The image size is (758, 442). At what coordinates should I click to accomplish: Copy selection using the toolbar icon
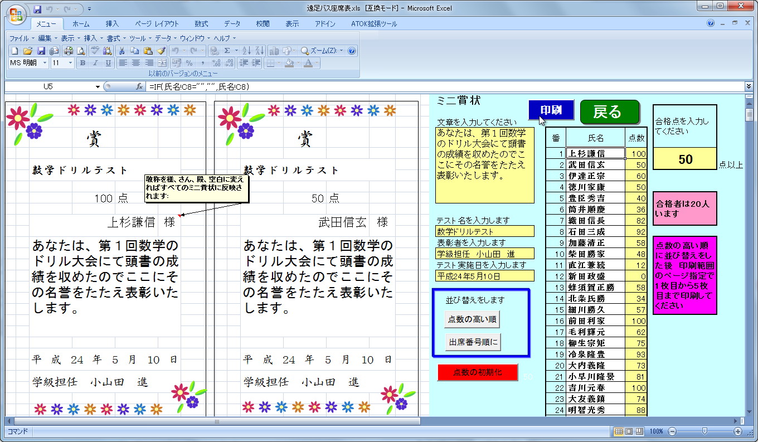135,51
